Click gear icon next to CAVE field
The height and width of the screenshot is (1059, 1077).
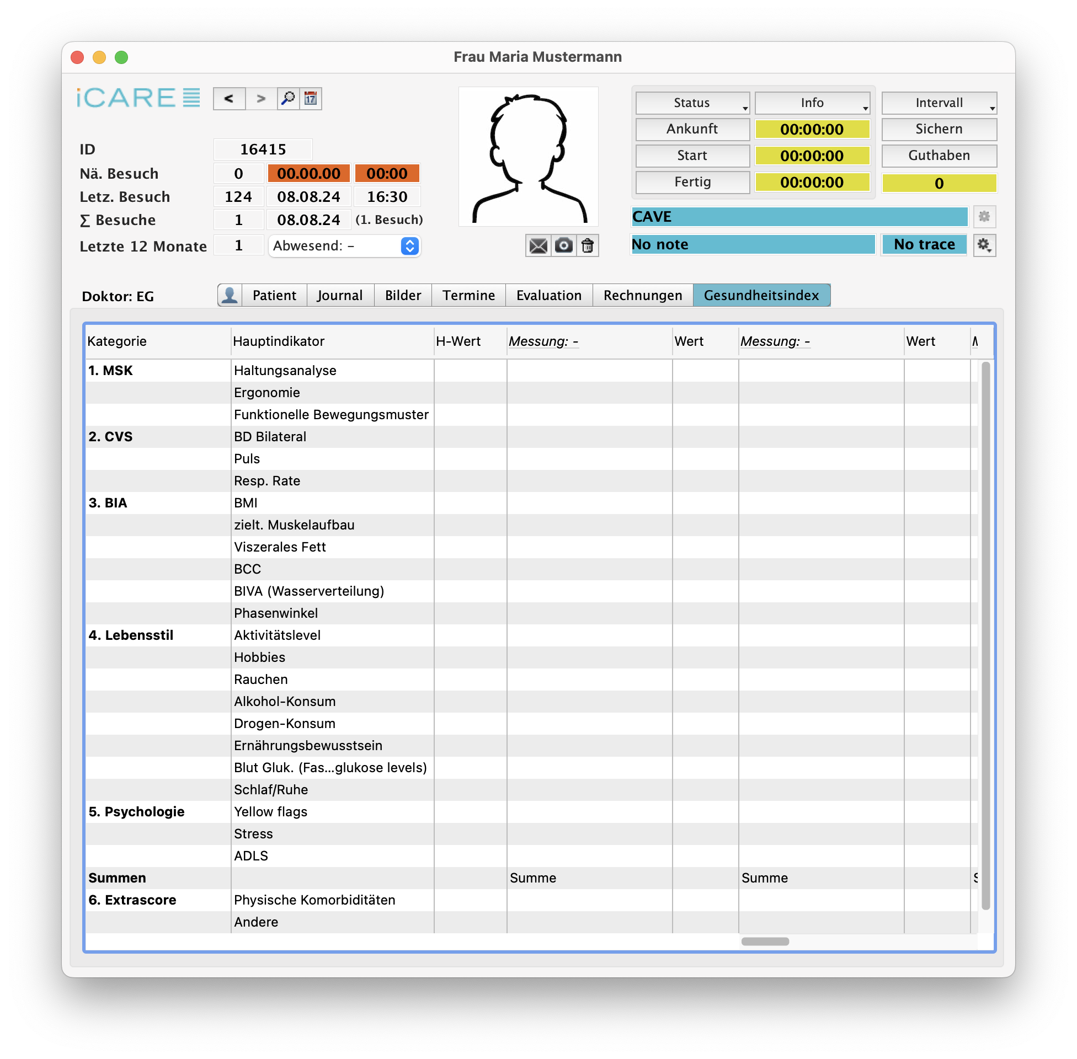[x=984, y=216]
